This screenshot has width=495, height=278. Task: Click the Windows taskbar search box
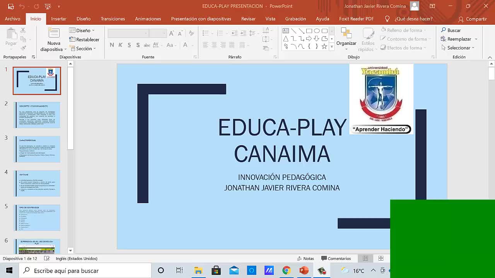(x=85, y=271)
